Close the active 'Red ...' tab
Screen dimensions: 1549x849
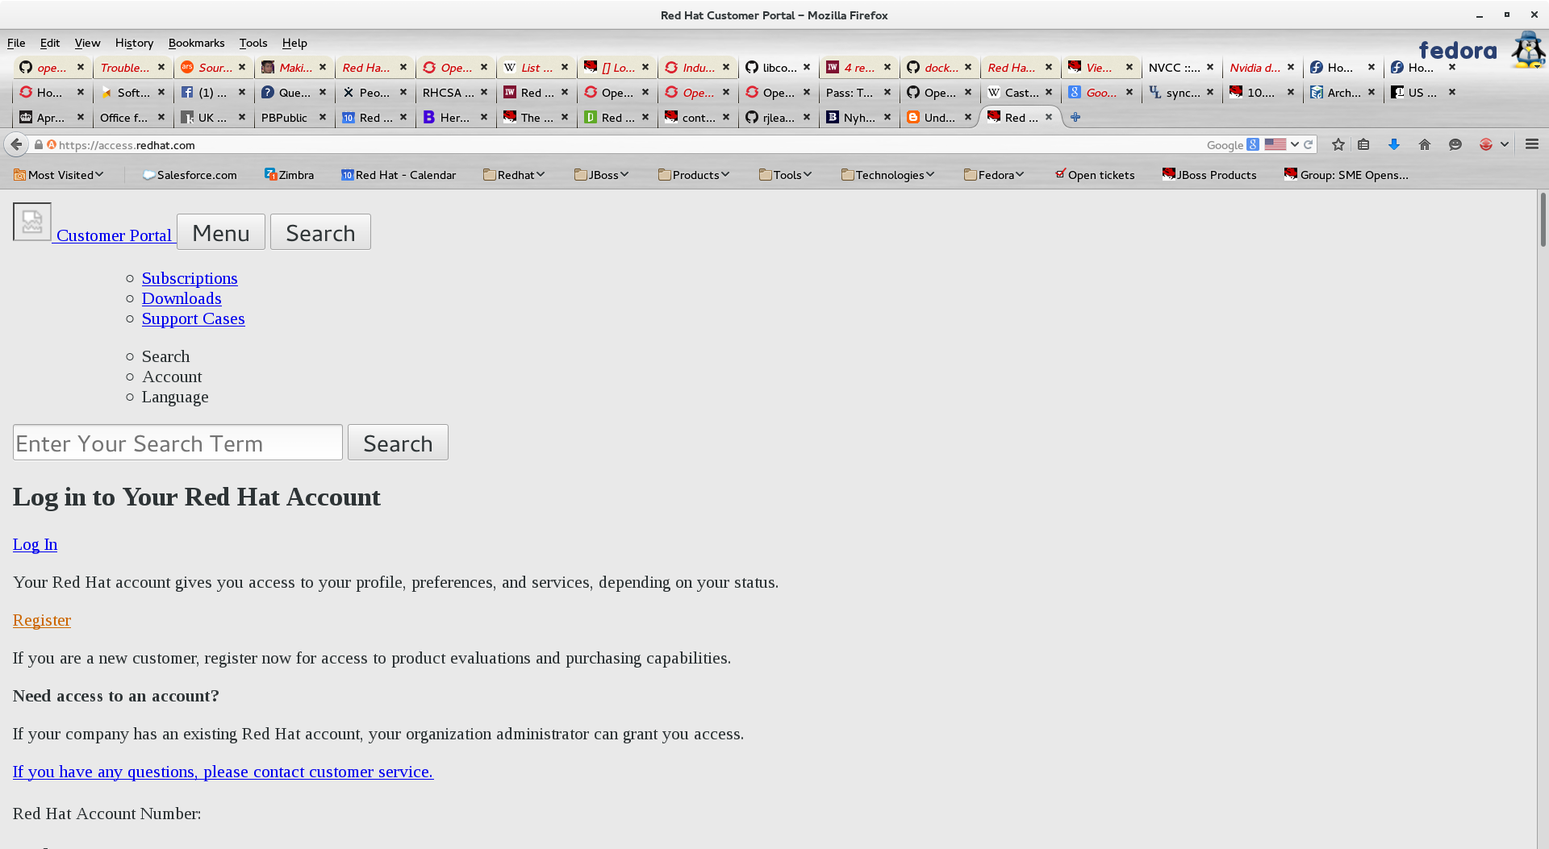coord(1049,117)
